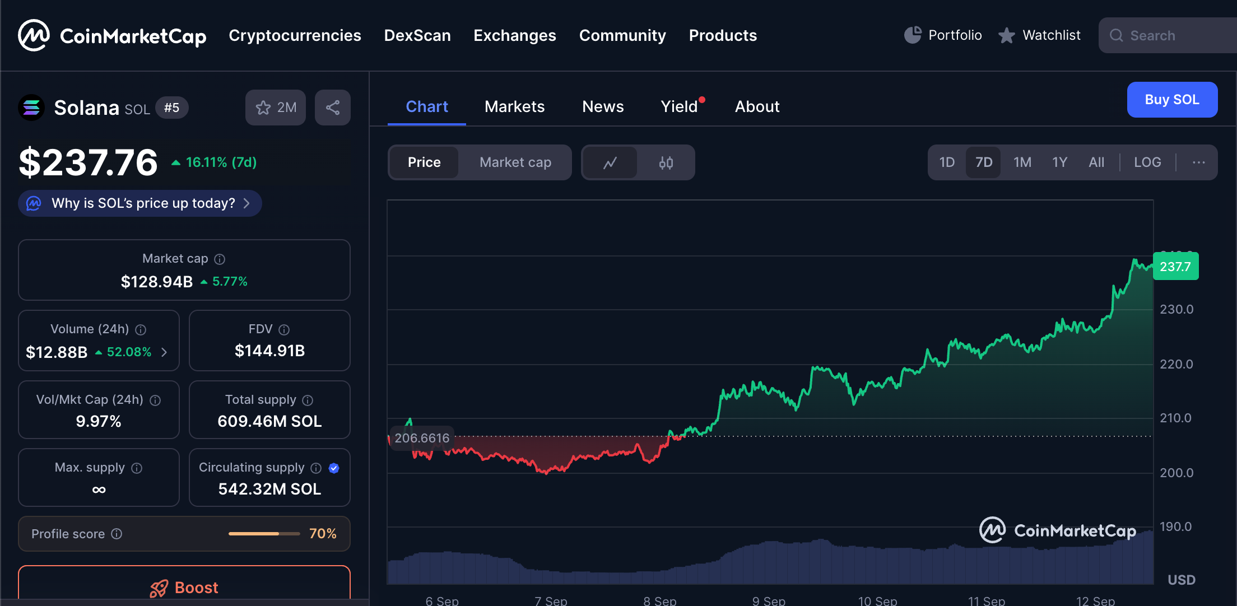This screenshot has height=606, width=1237.
Task: Click Circulating supply info icon
Action: (x=317, y=468)
